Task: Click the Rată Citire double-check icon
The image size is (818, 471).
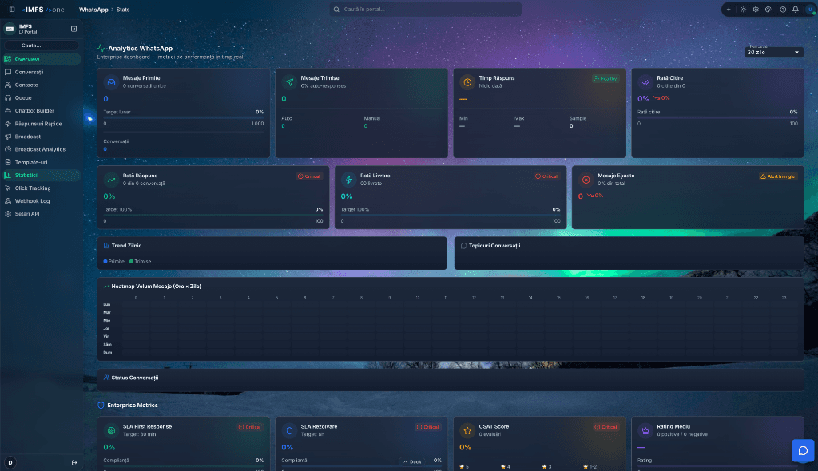Action: tap(645, 82)
